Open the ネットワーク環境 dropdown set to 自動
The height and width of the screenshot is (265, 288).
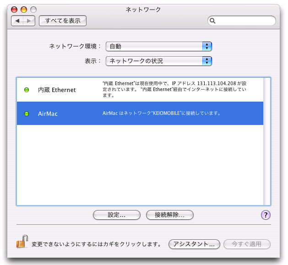tap(158, 46)
